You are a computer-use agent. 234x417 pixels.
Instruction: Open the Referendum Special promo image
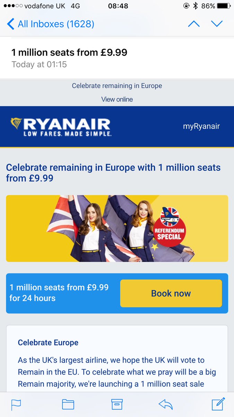117,228
